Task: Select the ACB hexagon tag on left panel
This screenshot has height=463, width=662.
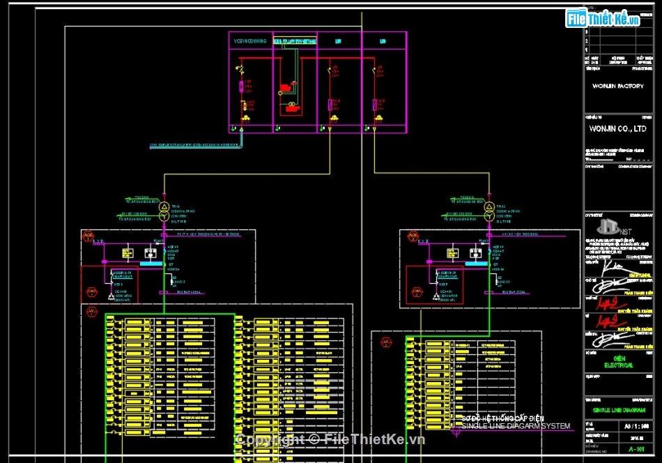Action: tap(88, 236)
